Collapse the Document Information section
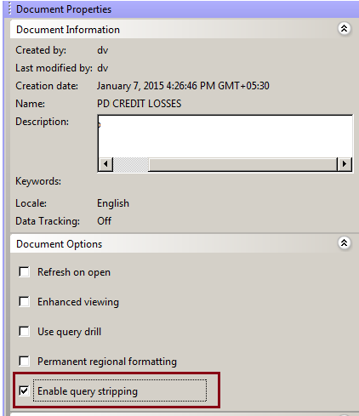The image size is (359, 416). 344,29
